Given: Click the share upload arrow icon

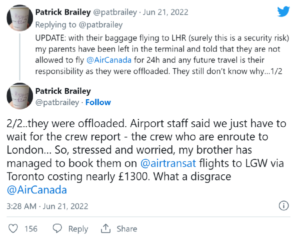Looking at the screenshot, I should click(106, 228).
